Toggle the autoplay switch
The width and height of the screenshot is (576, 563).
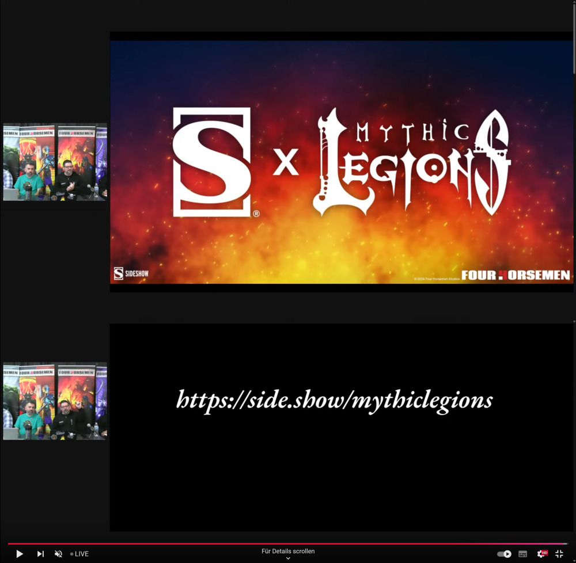(504, 554)
